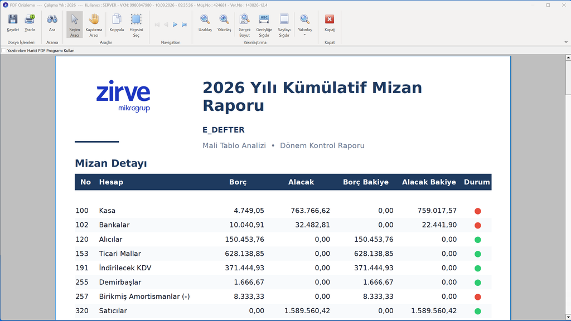Collapse the ribbon with chevron arrow
571x321 pixels.
(x=566, y=42)
